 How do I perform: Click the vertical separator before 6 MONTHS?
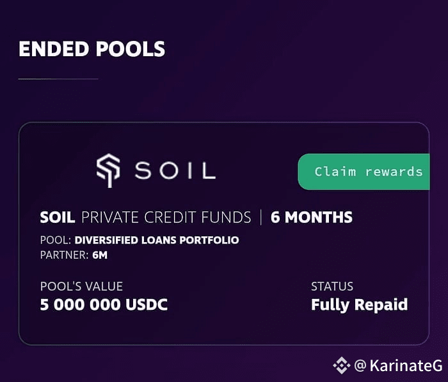click(x=261, y=217)
